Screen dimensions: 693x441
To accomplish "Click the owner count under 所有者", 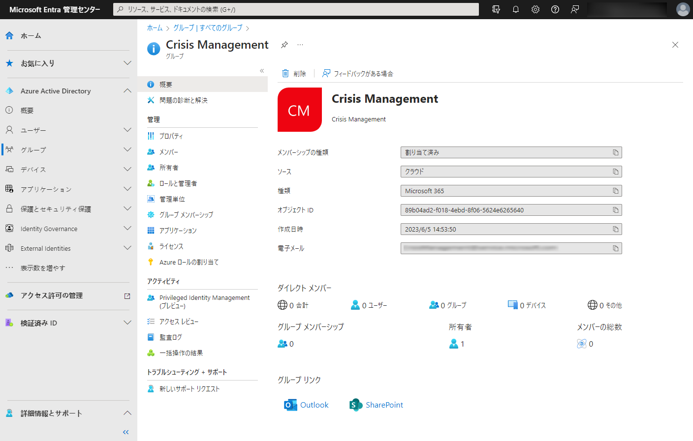I will pos(457,344).
